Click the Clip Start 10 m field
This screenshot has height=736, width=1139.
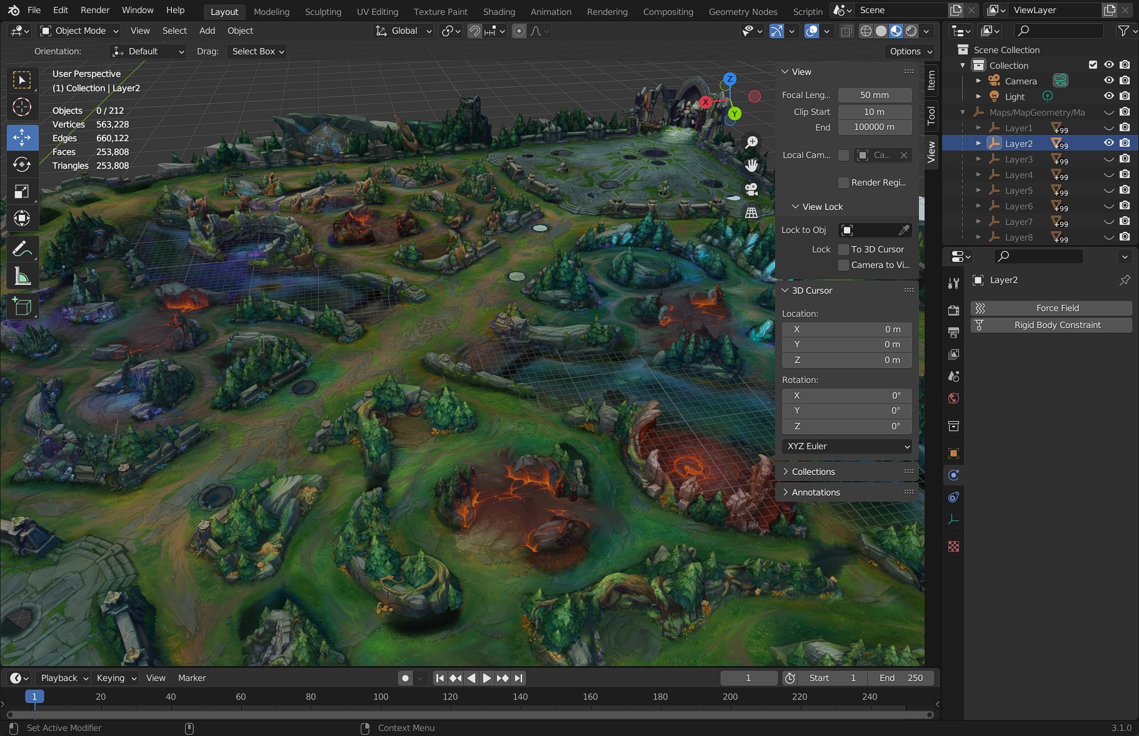pyautogui.click(x=875, y=112)
